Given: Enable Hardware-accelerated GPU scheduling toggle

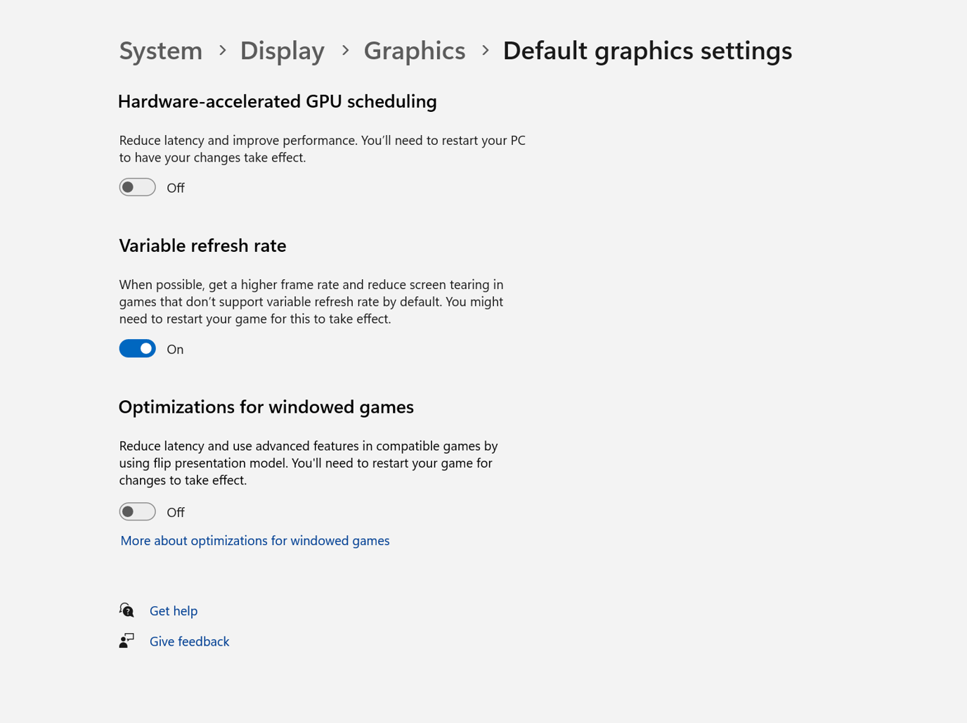Looking at the screenshot, I should coord(137,187).
